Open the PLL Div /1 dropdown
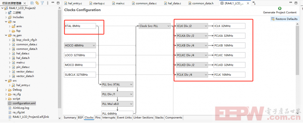 tap(117, 94)
